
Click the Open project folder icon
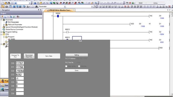point(6,3)
